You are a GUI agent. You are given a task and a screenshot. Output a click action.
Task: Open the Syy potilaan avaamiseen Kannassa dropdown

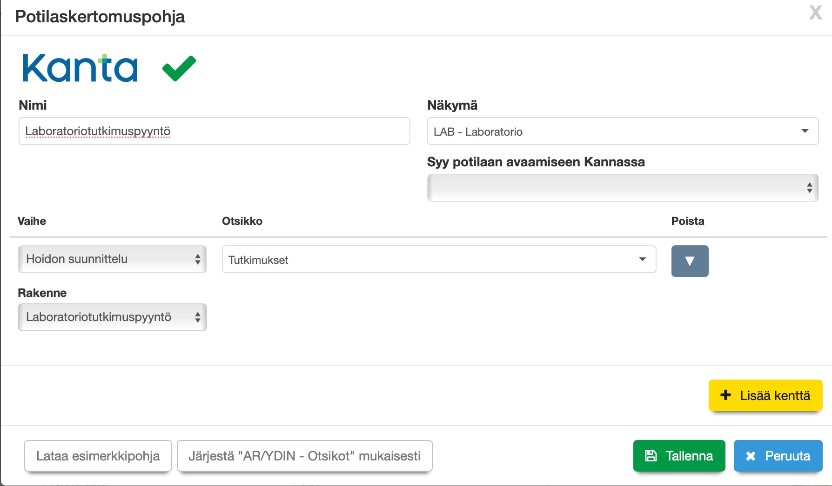click(622, 188)
